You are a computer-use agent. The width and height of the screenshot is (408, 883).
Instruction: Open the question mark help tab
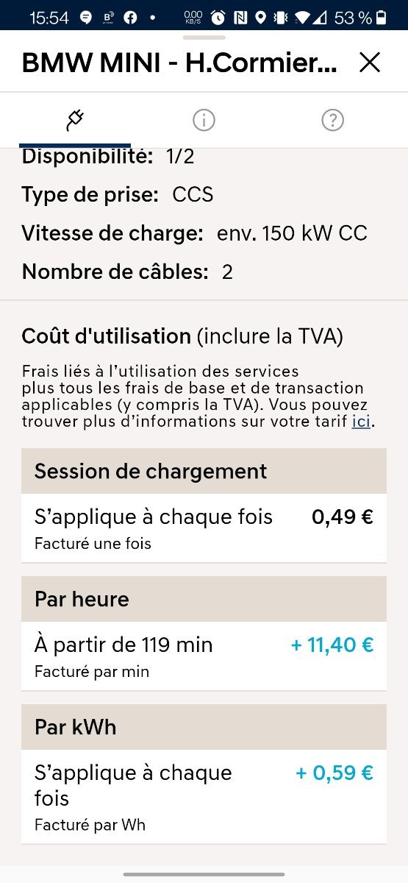click(333, 120)
